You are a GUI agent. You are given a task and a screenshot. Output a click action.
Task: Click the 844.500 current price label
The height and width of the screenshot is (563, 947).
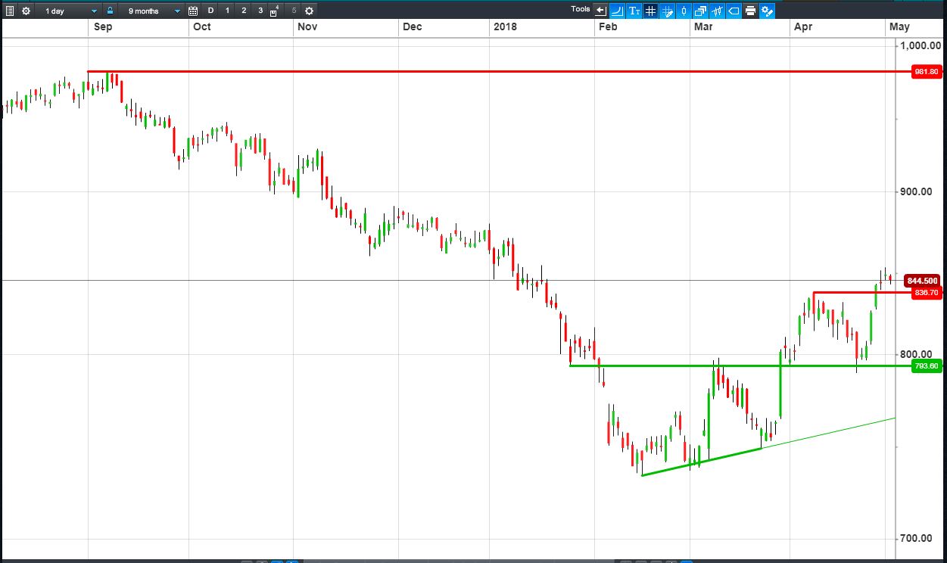[x=921, y=281]
